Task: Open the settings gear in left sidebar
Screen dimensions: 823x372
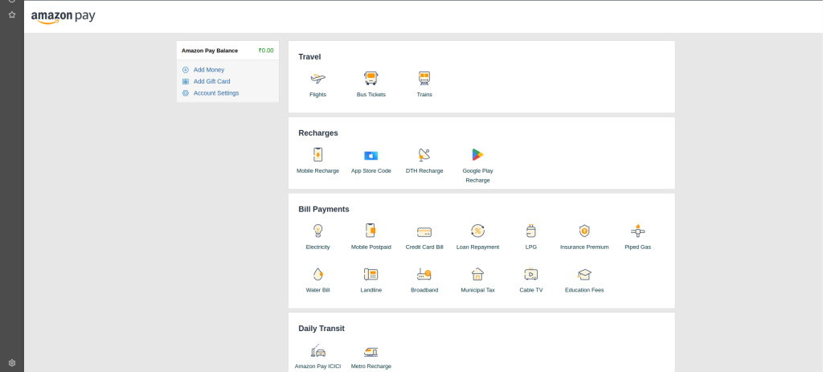Action: coord(12,362)
